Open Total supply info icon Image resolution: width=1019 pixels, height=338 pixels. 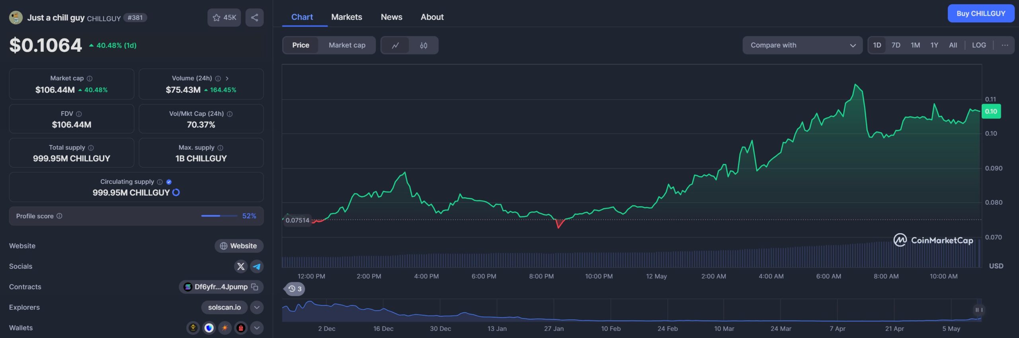tap(91, 148)
